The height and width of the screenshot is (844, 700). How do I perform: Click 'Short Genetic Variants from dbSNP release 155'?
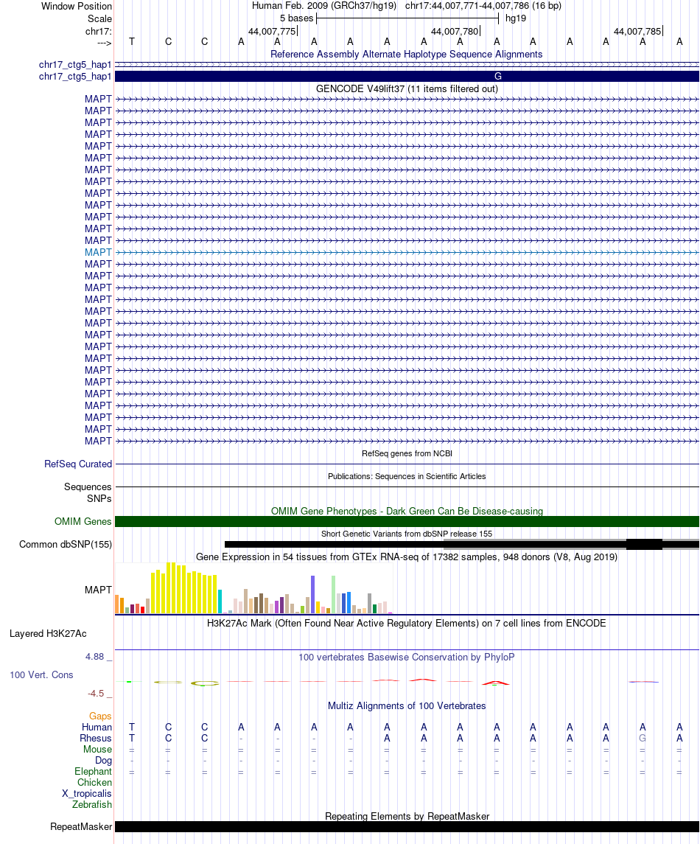pos(407,534)
